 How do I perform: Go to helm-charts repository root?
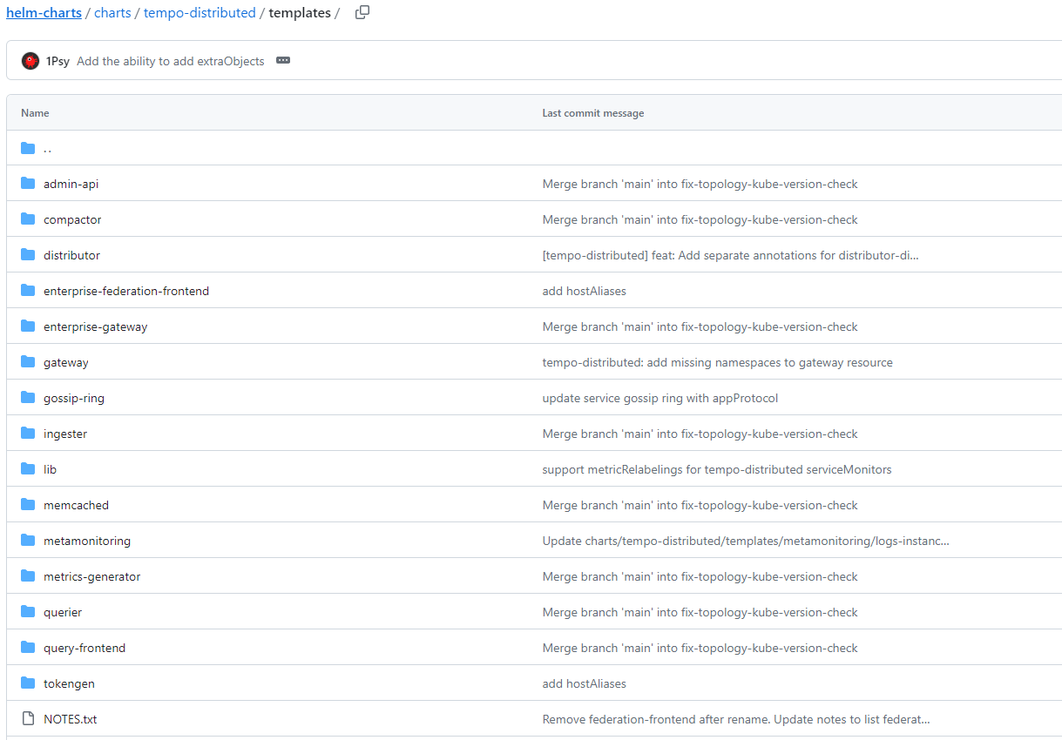44,13
